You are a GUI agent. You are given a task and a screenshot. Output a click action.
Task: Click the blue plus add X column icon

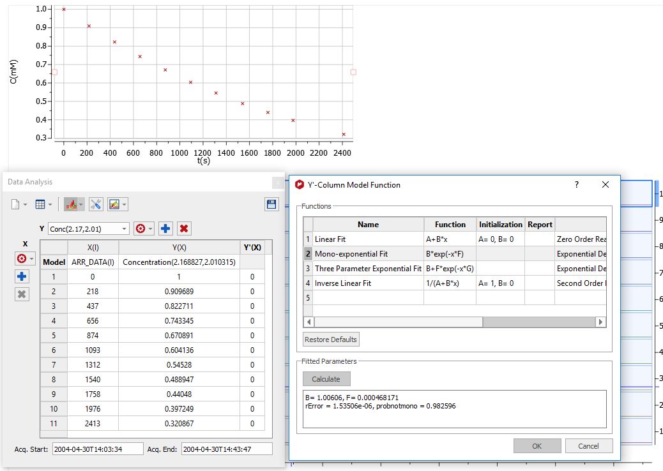22,276
